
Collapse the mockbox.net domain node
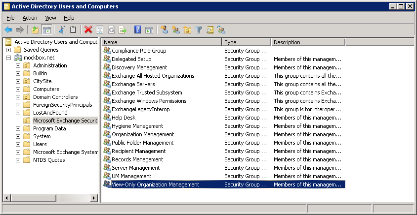(8, 58)
